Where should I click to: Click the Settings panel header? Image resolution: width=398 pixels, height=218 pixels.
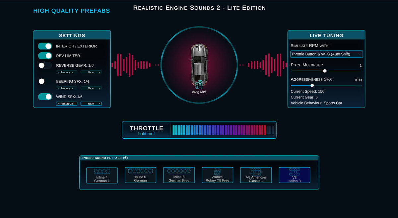[x=72, y=36]
